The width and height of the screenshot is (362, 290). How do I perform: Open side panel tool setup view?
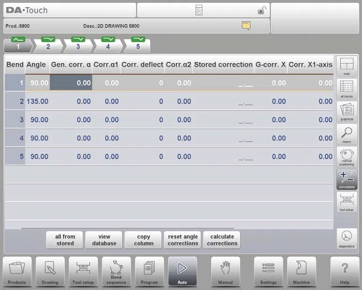[346, 202]
